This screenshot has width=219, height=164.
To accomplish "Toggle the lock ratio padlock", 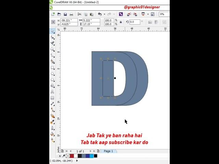I will (120, 22).
